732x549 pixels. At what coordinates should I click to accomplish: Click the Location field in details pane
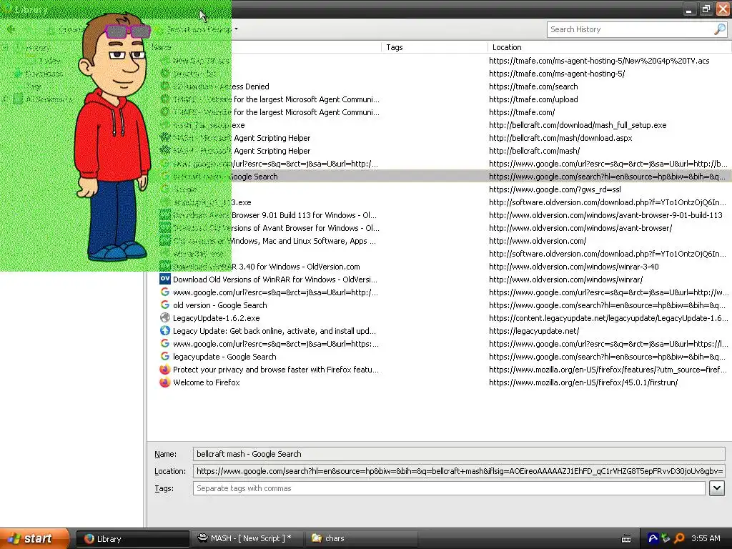click(x=459, y=471)
